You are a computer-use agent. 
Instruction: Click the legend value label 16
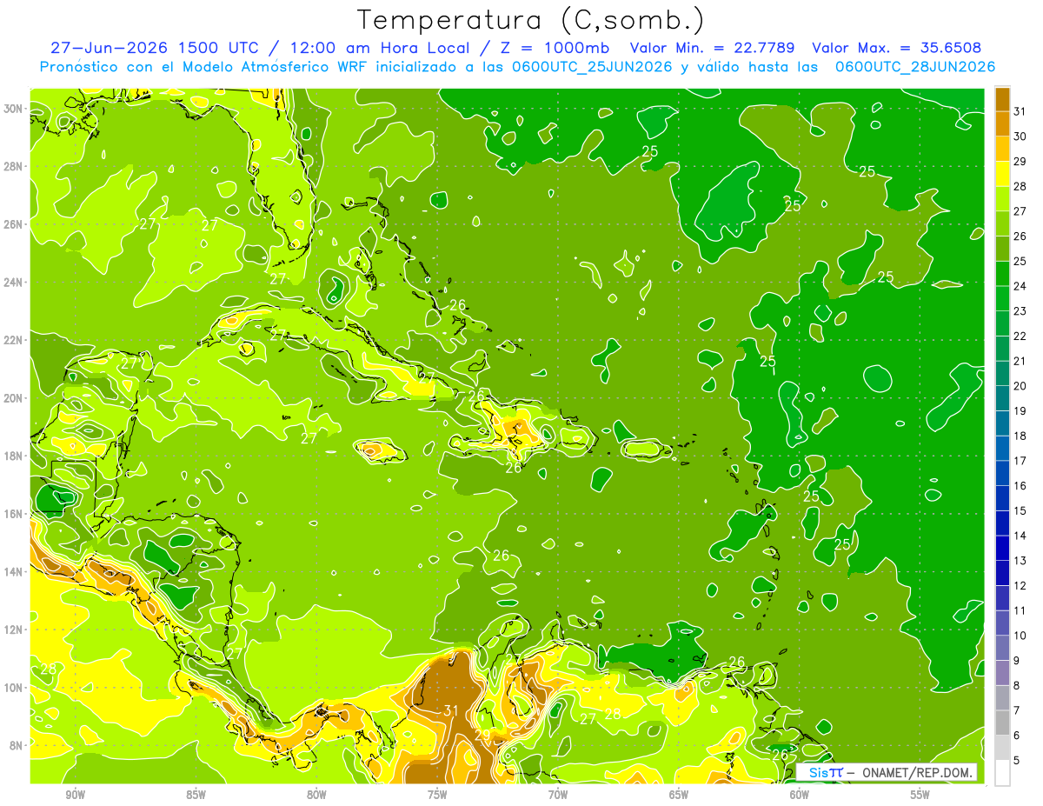[x=1020, y=486]
